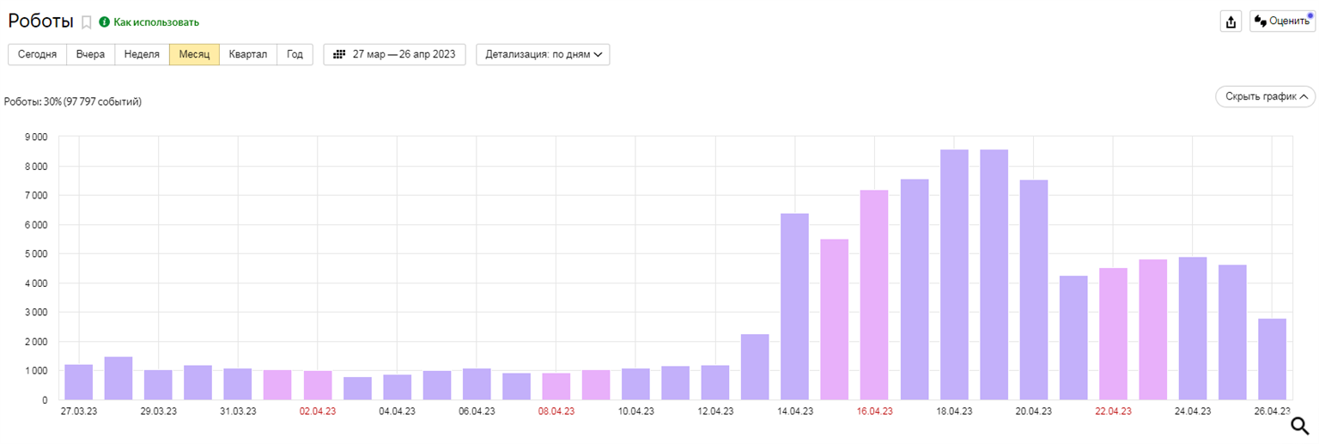Click the bar for 14.04.23
The width and height of the screenshot is (1319, 444).
pos(794,307)
